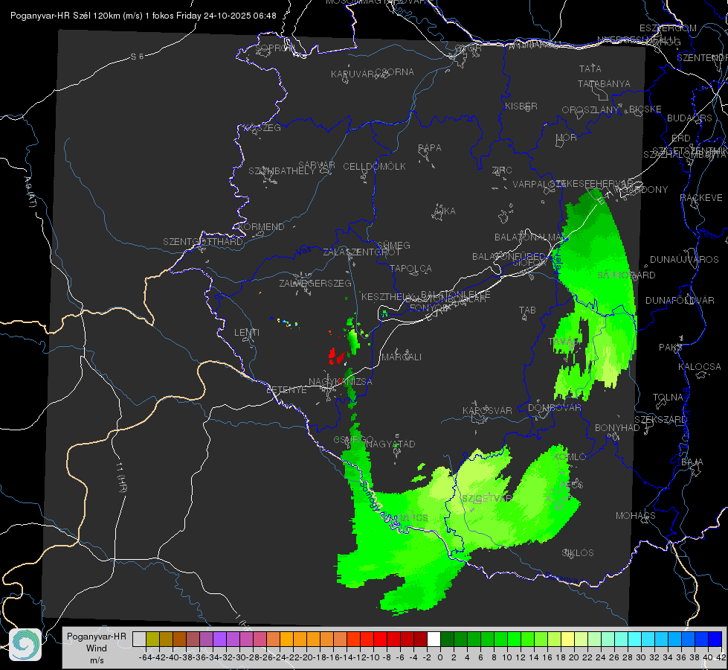Image resolution: width=728 pixels, height=670 pixels.
Task: Click the SÁRVÁR town label
Action: [x=317, y=165]
